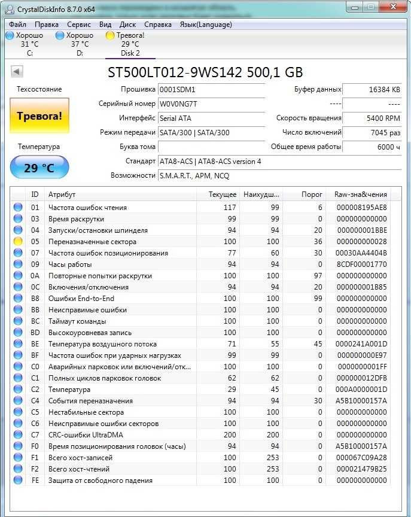The height and width of the screenshot is (517, 411).
Task: Click the status dot for attribute FE row
Action: click(18, 480)
